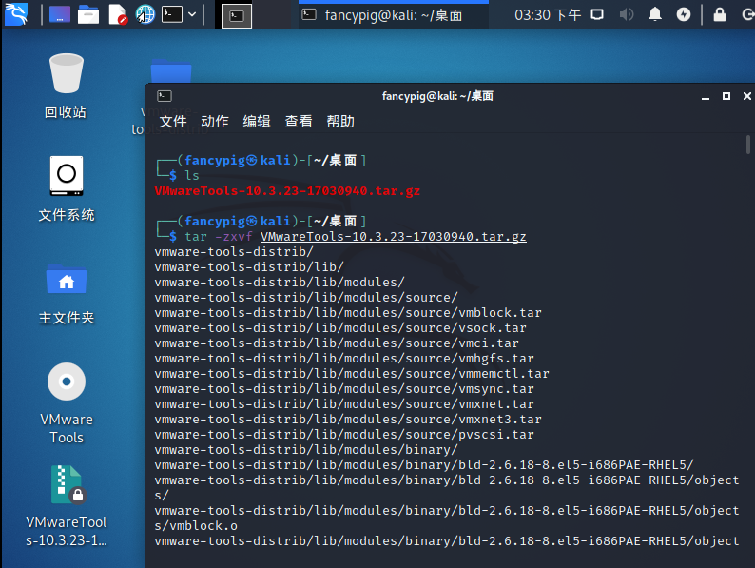This screenshot has width=755, height=568.
Task: Click the blue desktop panel launcher icon
Action: pyautogui.click(x=60, y=14)
